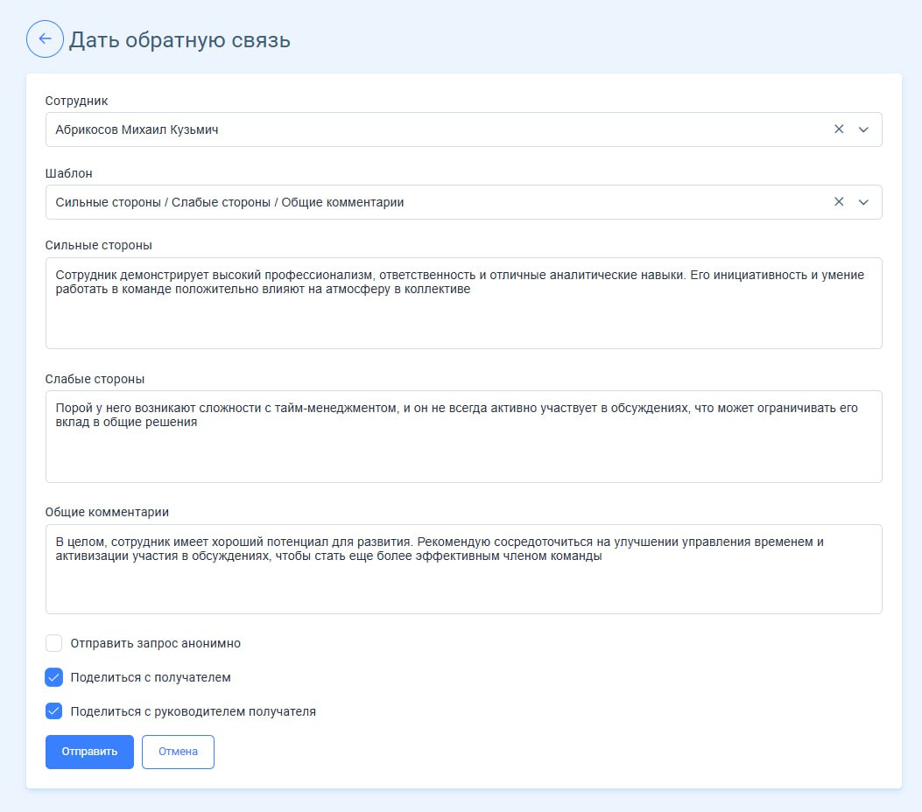Click the page title Дать обратную связь
922x812 pixels.
pyautogui.click(x=179, y=40)
